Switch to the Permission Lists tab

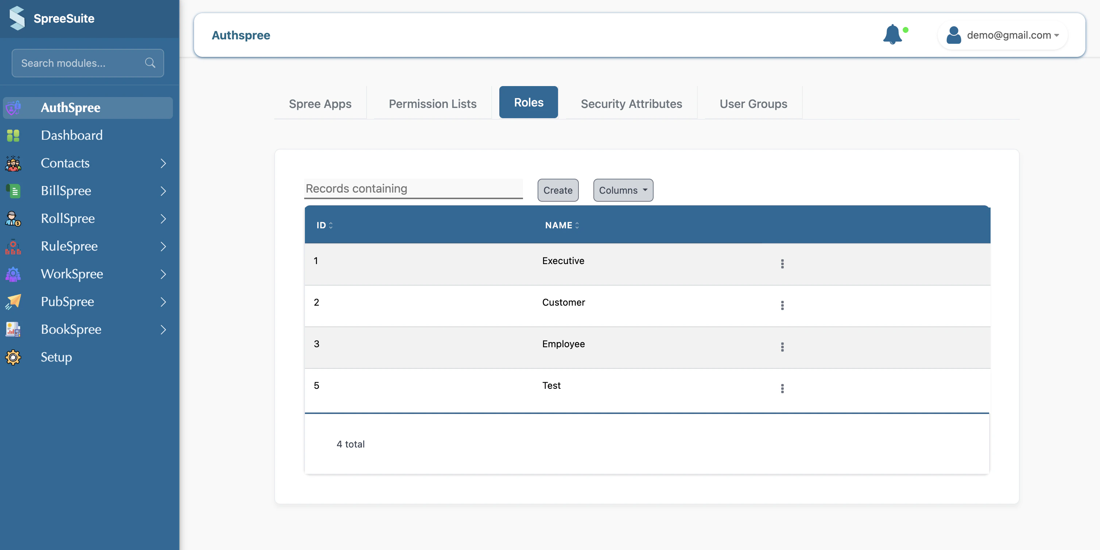click(x=432, y=103)
